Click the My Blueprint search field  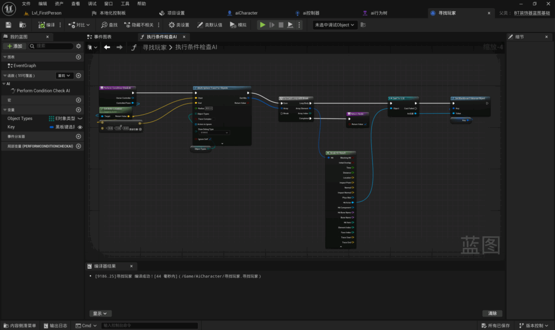51,47
